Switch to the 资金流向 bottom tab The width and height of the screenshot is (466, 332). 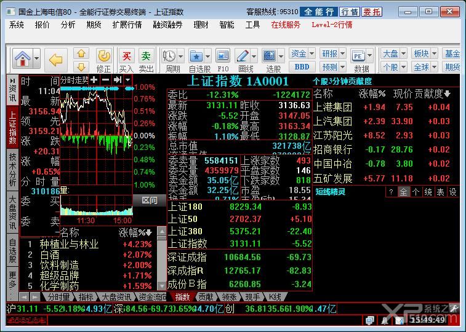[152, 297]
